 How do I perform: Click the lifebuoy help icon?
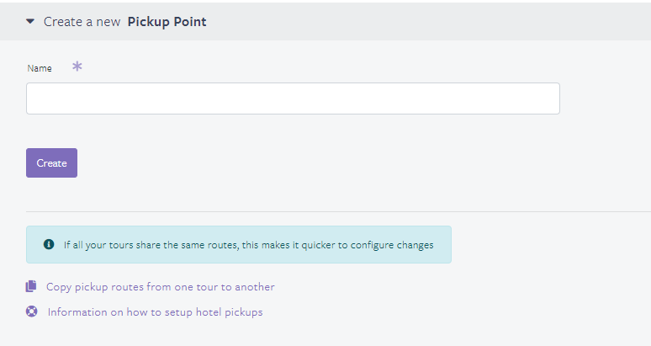click(x=32, y=311)
